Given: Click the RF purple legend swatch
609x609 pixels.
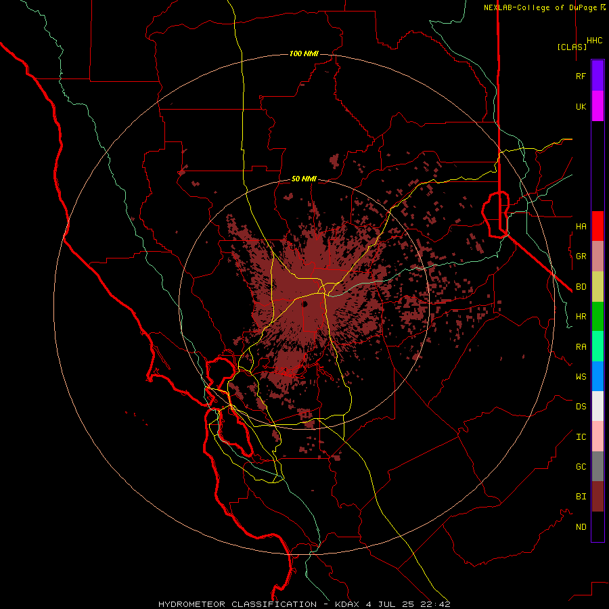Looking at the screenshot, I should (x=597, y=76).
